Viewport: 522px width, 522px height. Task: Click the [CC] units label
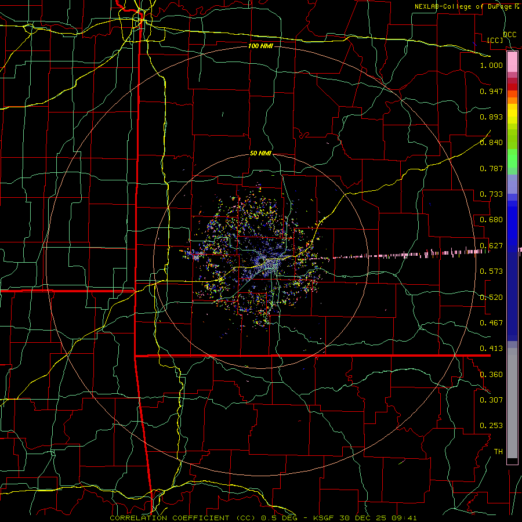[x=495, y=40]
